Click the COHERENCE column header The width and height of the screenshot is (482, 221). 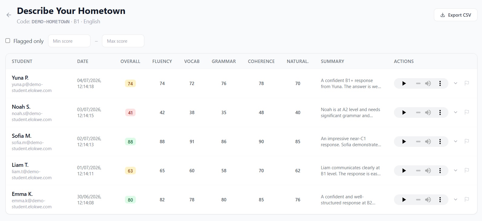click(261, 61)
